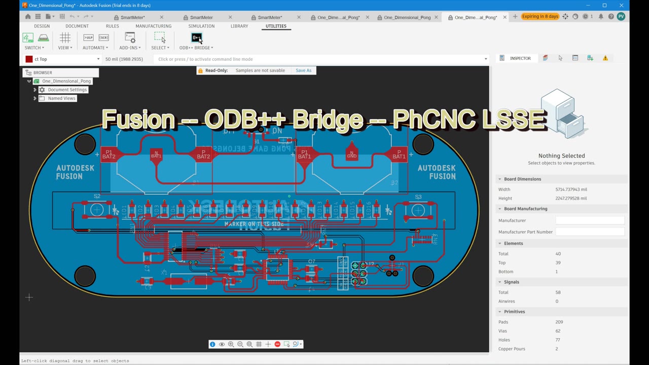
Task: Expand the Named Views tree node
Action: (35, 98)
